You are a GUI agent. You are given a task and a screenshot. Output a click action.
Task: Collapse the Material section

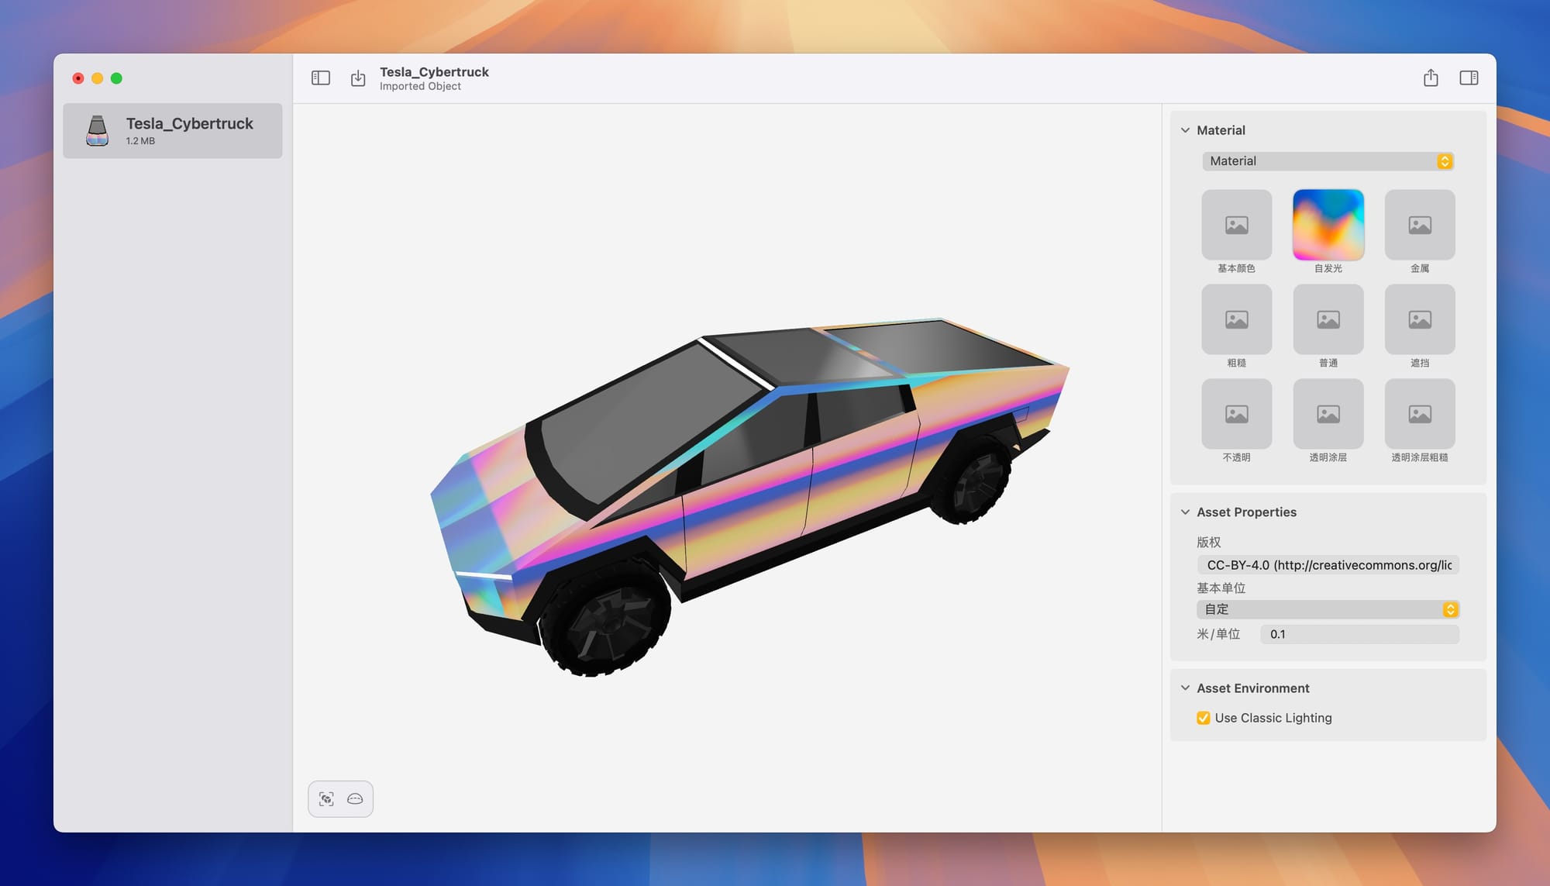1185,130
